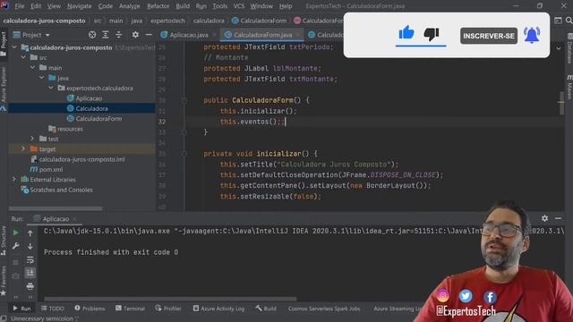The width and height of the screenshot is (573, 322).
Task: Switch to Aplicacao.java editor tab
Action: click(x=189, y=35)
